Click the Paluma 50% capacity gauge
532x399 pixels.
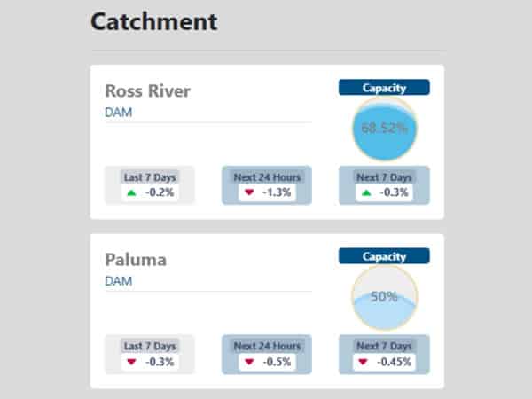click(385, 298)
